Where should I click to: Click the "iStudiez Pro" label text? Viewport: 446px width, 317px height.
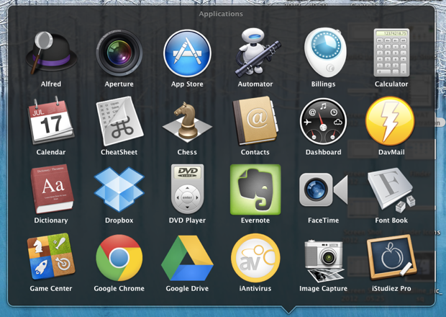[x=391, y=288]
